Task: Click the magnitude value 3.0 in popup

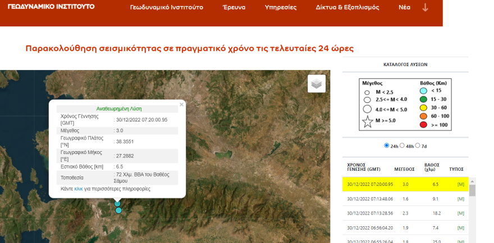Action: (x=120, y=131)
